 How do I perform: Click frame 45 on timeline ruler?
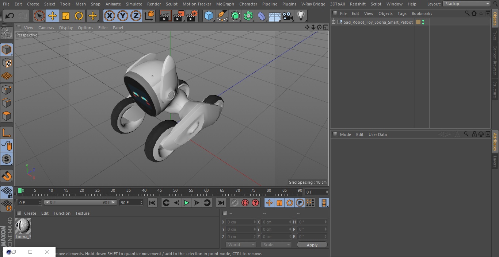[x=160, y=191]
